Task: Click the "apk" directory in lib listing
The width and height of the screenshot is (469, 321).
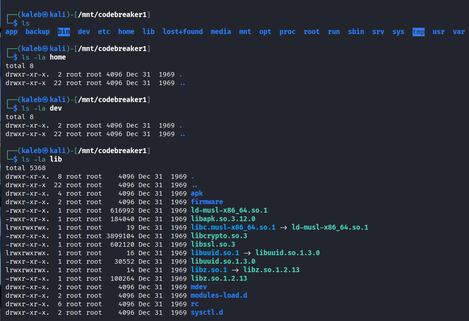Action: click(x=197, y=193)
